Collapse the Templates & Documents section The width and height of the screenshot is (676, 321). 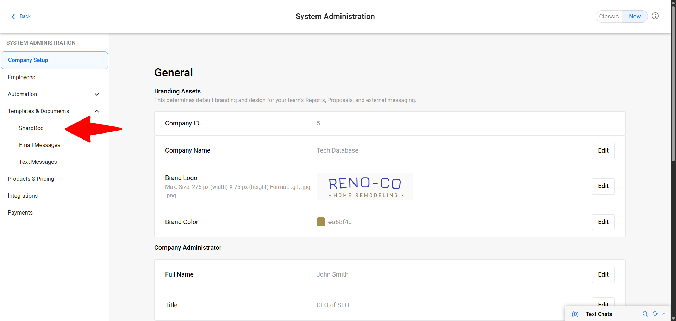pos(97,111)
